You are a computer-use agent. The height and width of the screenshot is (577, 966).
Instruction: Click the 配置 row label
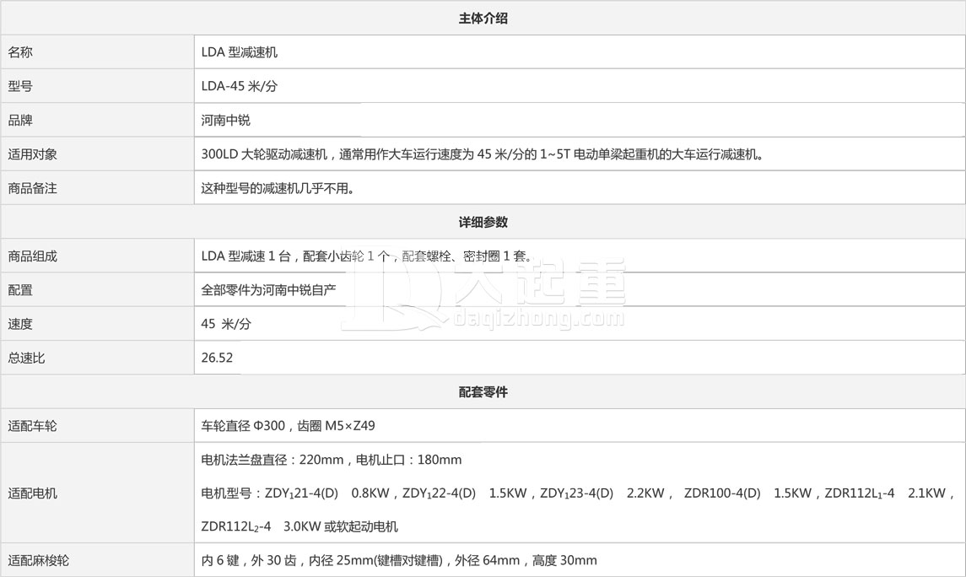point(20,290)
